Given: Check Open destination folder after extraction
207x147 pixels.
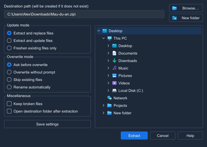Looking at the screenshot, I should point(9,111).
